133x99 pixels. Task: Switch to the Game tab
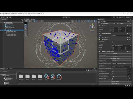pos(33,19)
